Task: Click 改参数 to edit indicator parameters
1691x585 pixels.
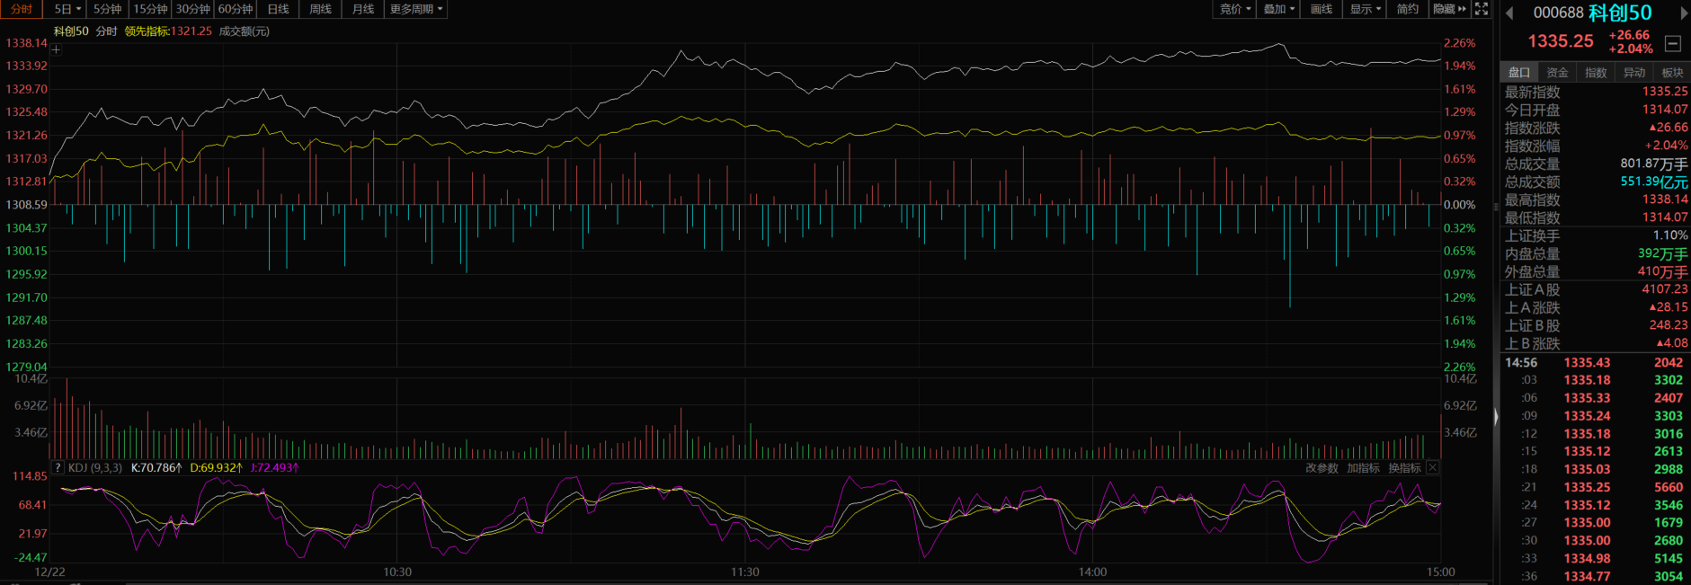Action: [x=1322, y=468]
